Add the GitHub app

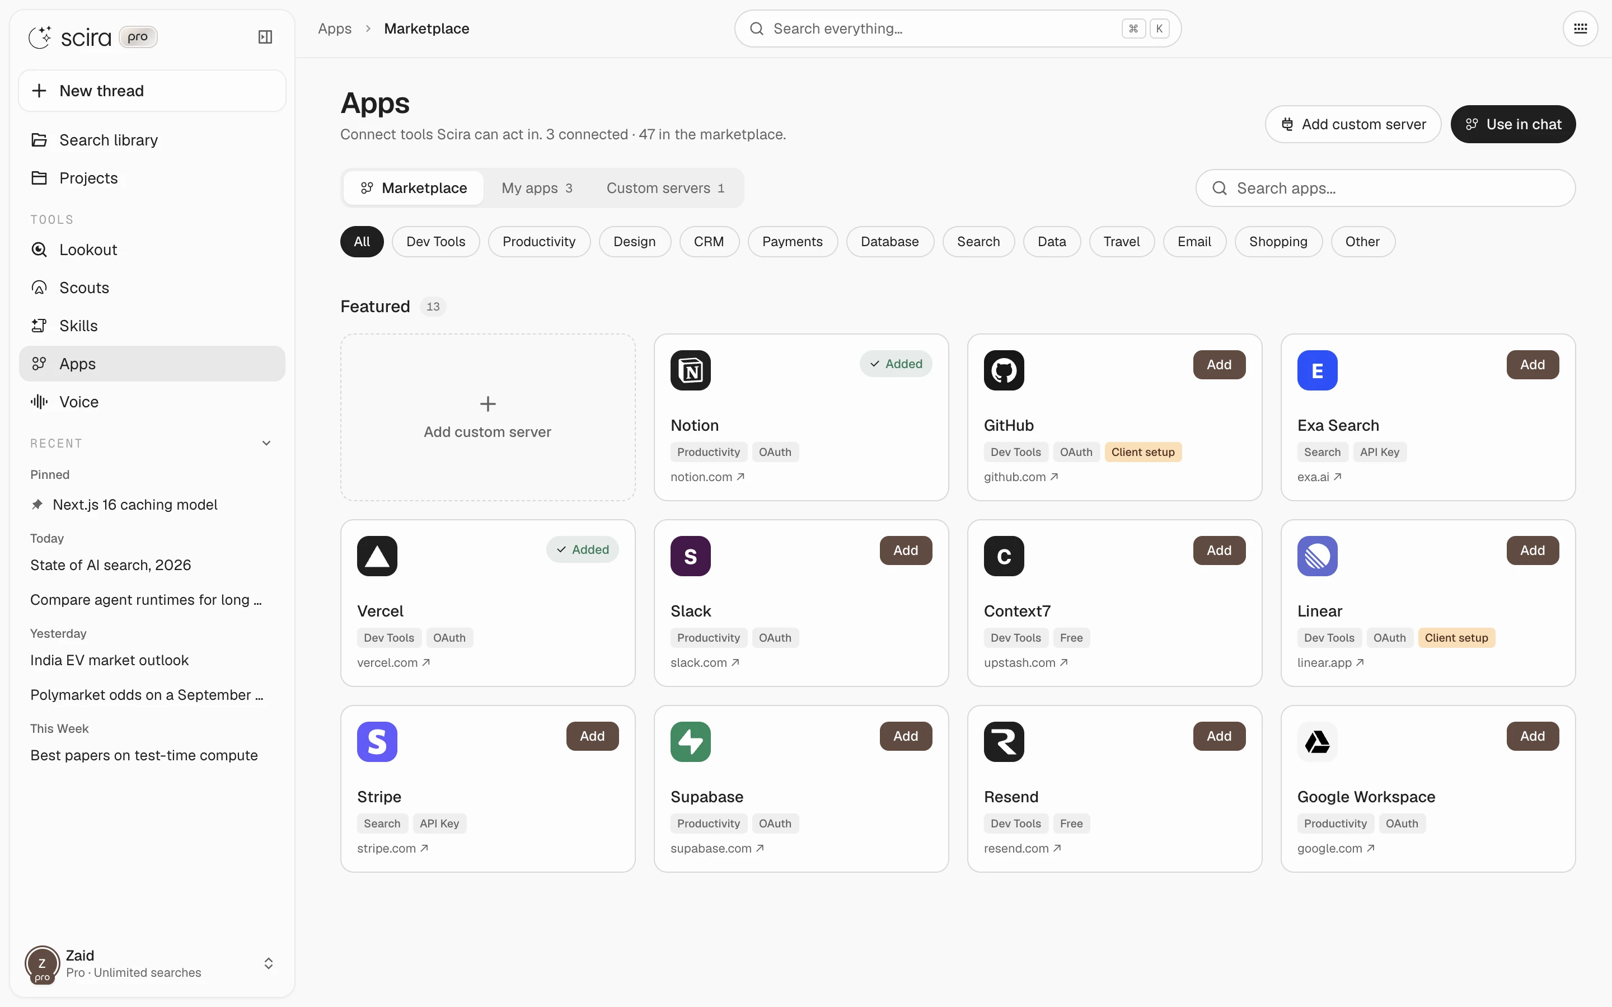click(1219, 364)
